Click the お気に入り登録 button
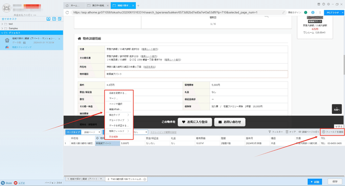 (x=195, y=122)
